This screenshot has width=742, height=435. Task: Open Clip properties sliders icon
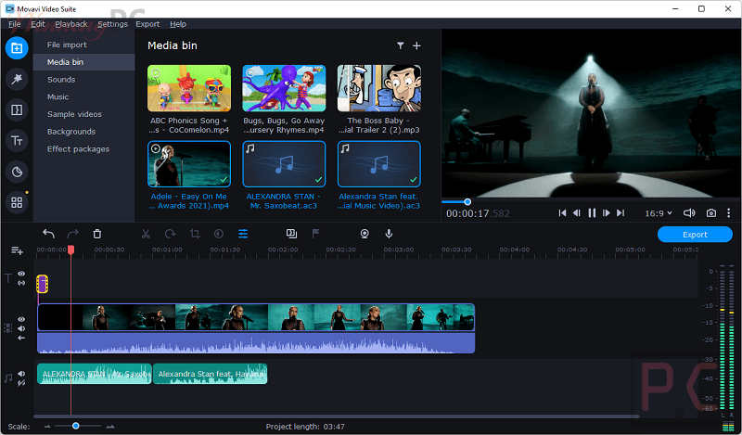(243, 234)
